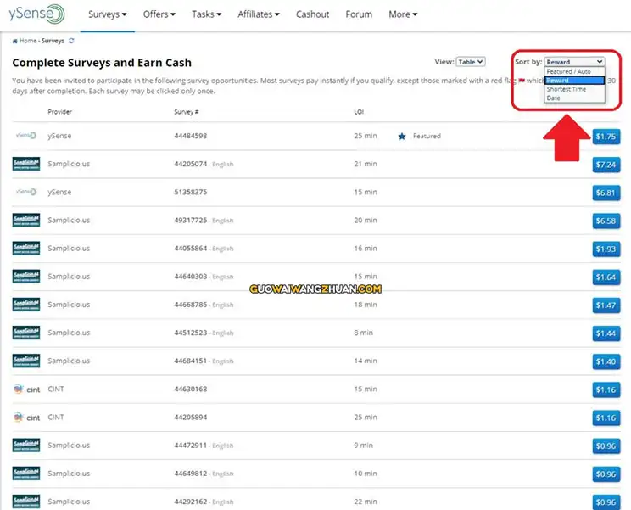Click Samplicio logo for survey 44684151

coord(26,361)
